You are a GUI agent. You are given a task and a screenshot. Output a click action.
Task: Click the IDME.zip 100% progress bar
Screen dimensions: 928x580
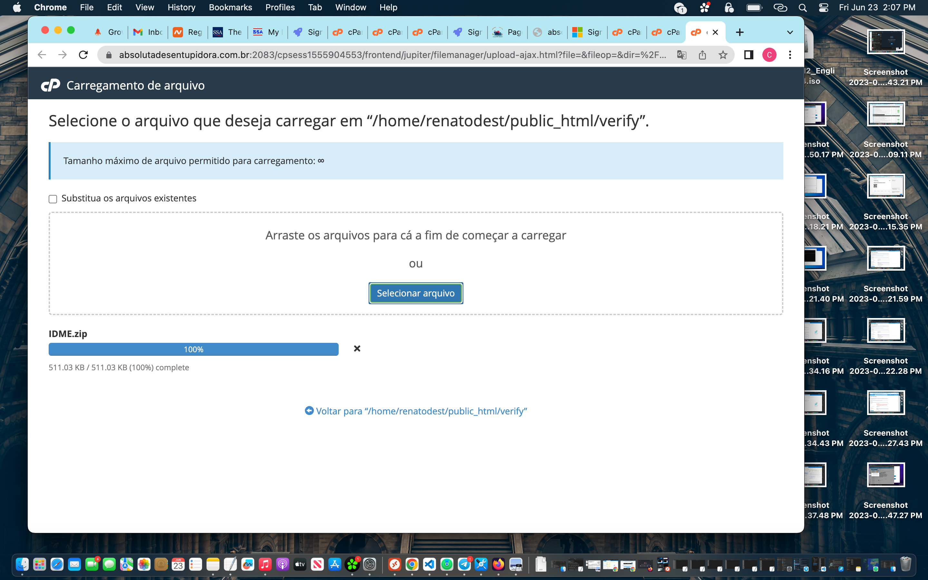tap(194, 350)
